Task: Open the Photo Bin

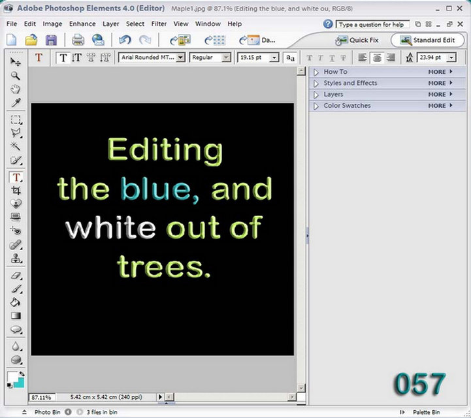Action: point(48,412)
